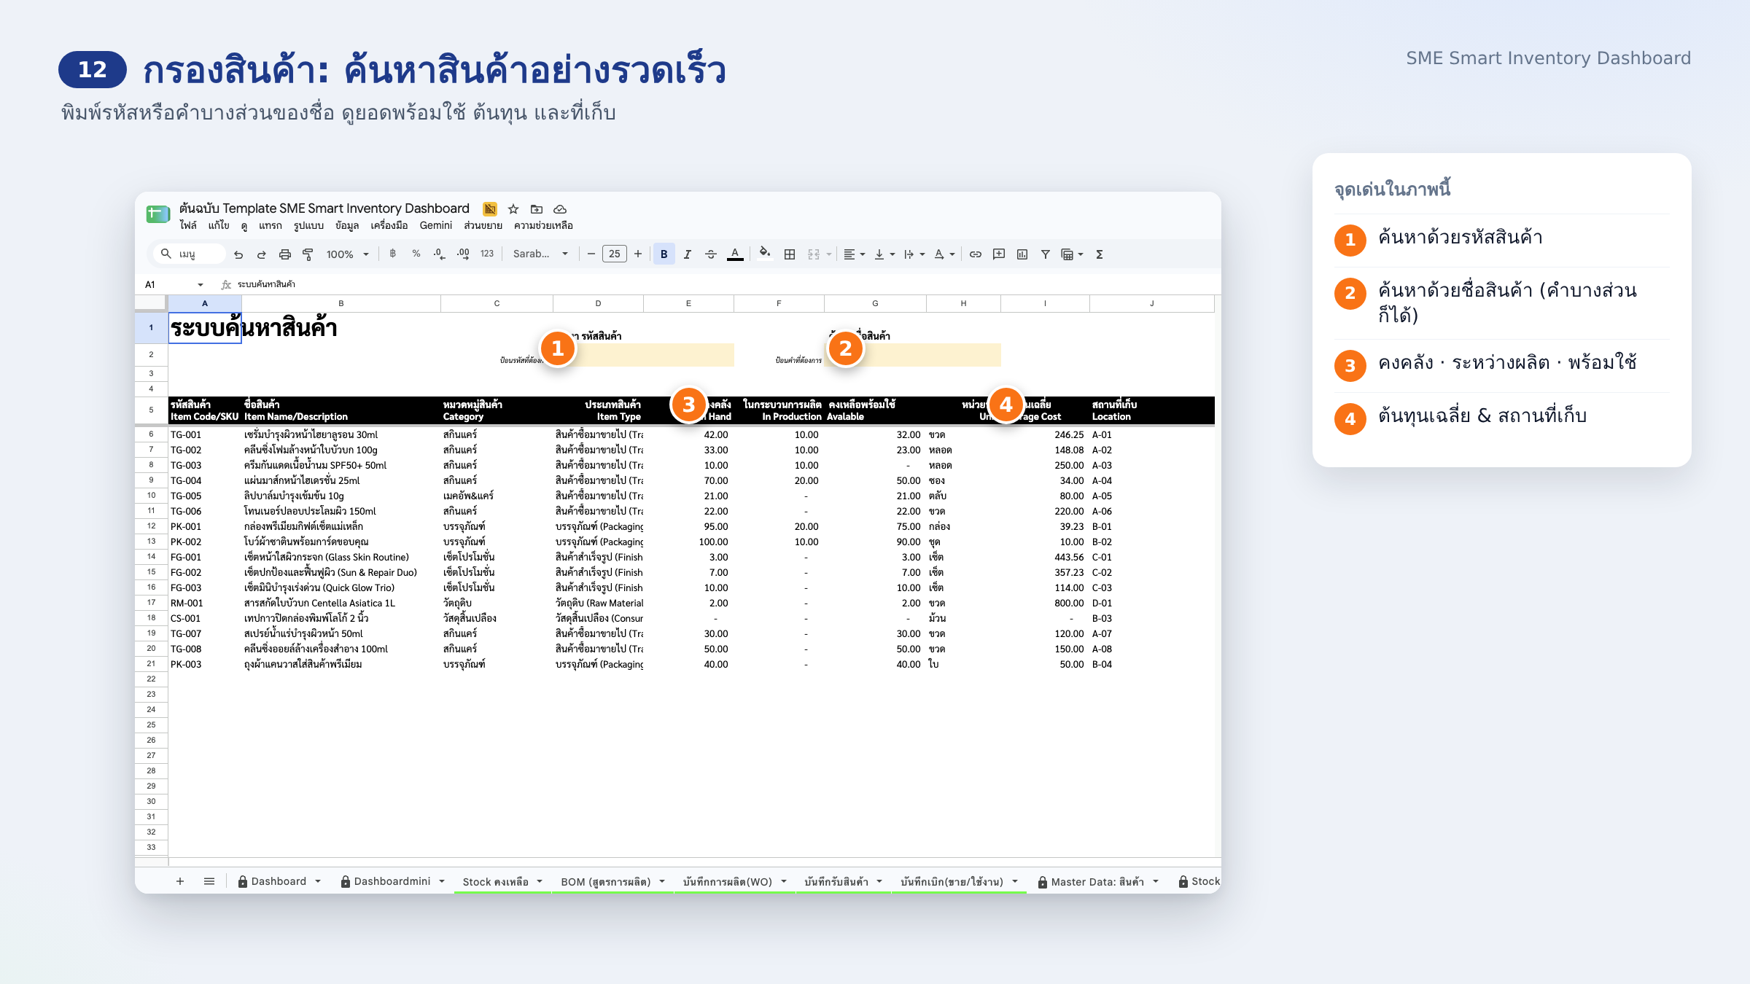Screen dimensions: 1750x984
Task: Open the vertical align dropdown
Action: tap(884, 254)
